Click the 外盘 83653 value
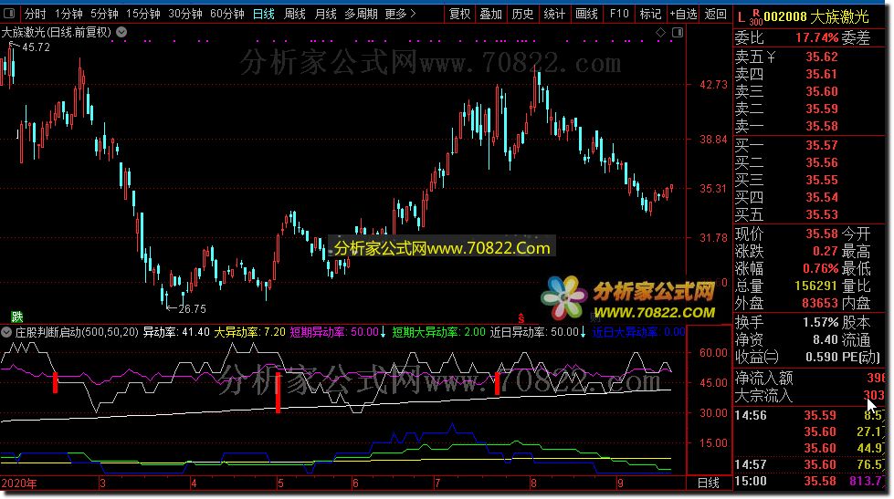 pos(819,303)
